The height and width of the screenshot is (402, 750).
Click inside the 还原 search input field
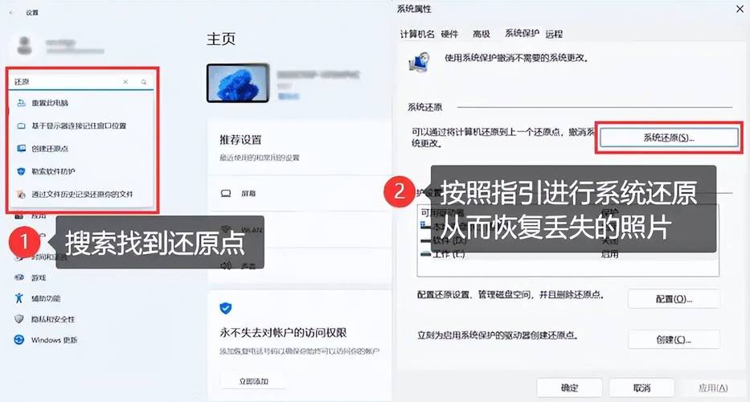[64, 82]
